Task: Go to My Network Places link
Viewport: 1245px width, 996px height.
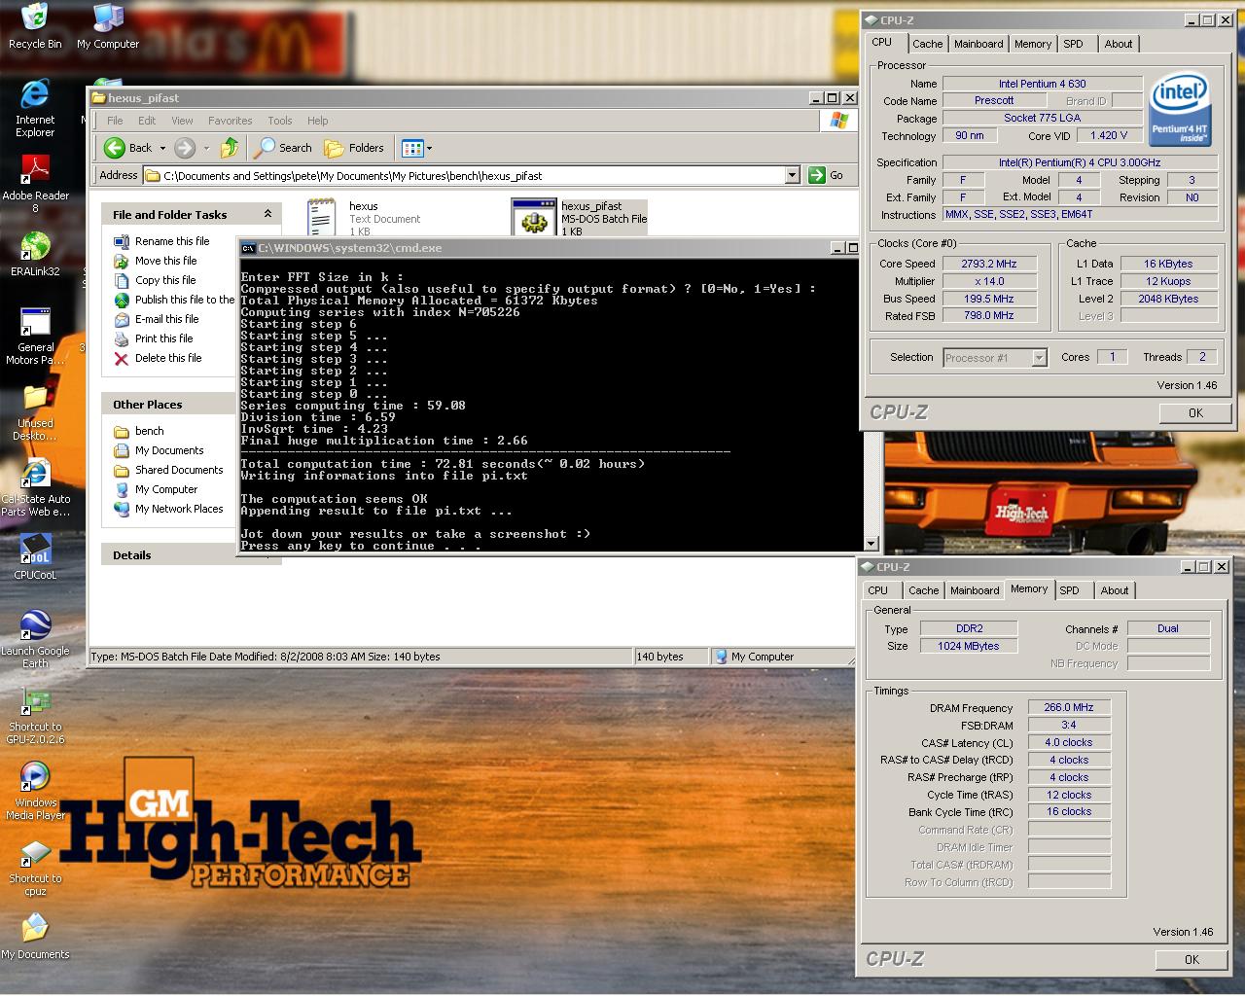Action: point(168,509)
